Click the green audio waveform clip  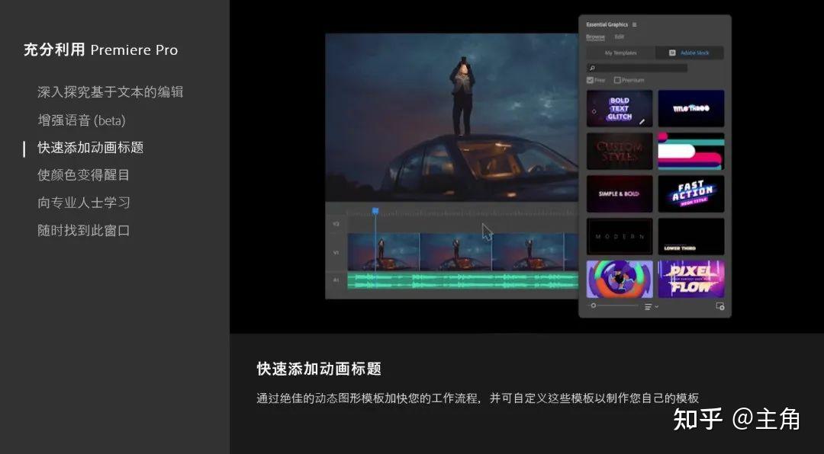[x=463, y=280]
